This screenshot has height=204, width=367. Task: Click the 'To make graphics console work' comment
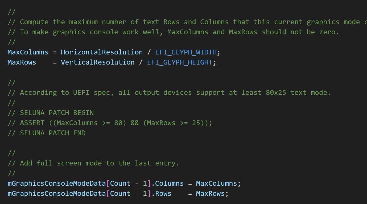[174, 32]
